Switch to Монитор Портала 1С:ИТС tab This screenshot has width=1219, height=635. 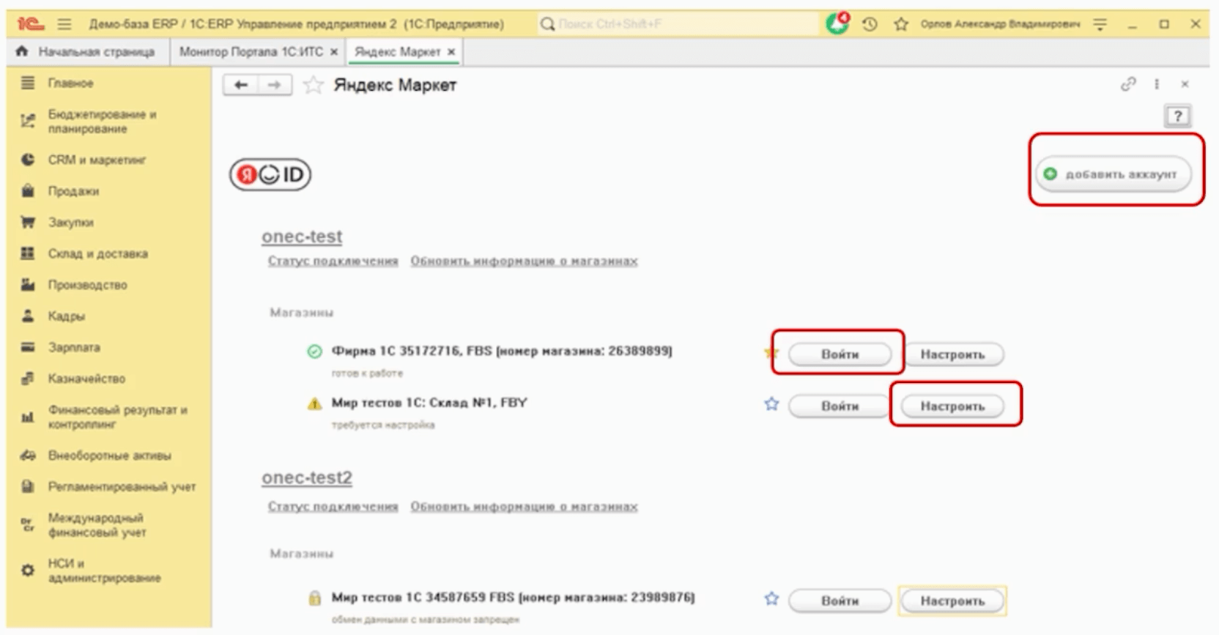(x=251, y=52)
